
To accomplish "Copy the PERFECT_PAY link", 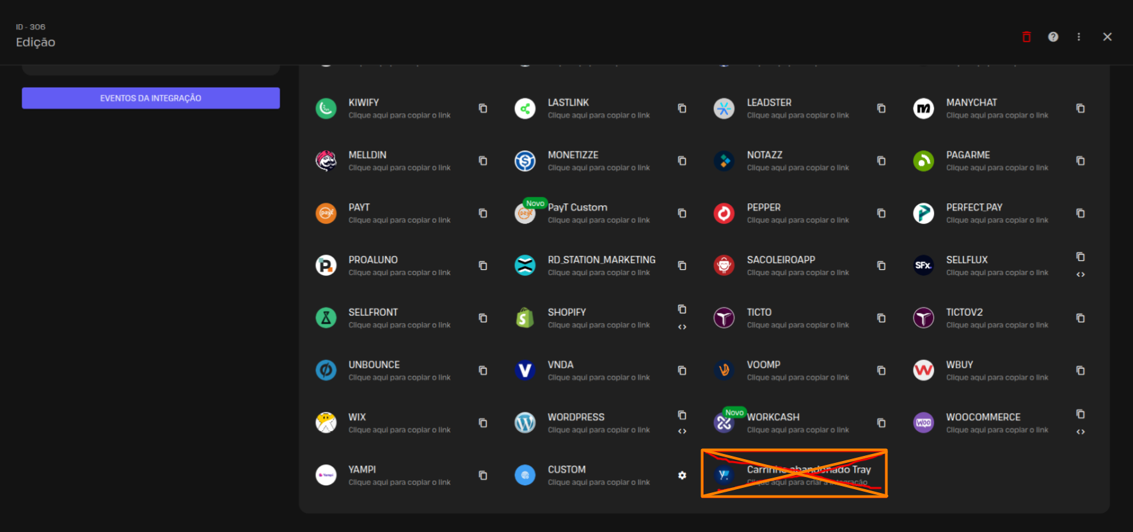I will click(1081, 214).
